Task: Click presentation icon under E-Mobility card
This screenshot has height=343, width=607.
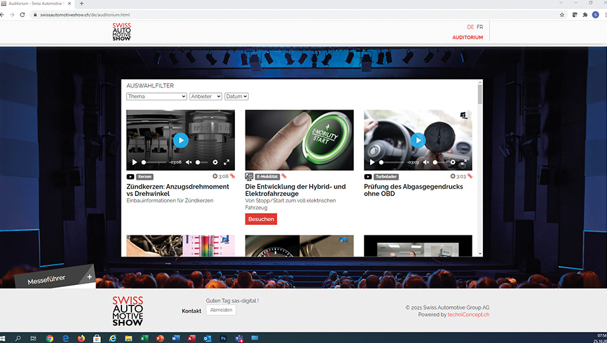Action: coord(249,177)
